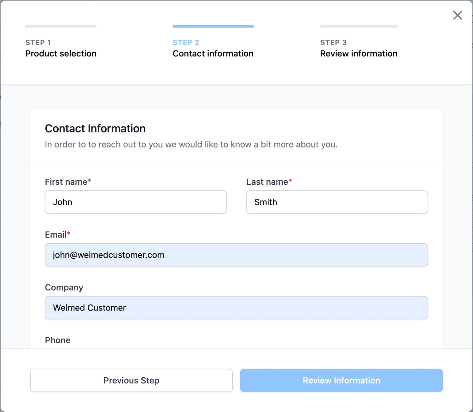Click the Last name label
Image resolution: width=473 pixels, height=412 pixels.
267,182
